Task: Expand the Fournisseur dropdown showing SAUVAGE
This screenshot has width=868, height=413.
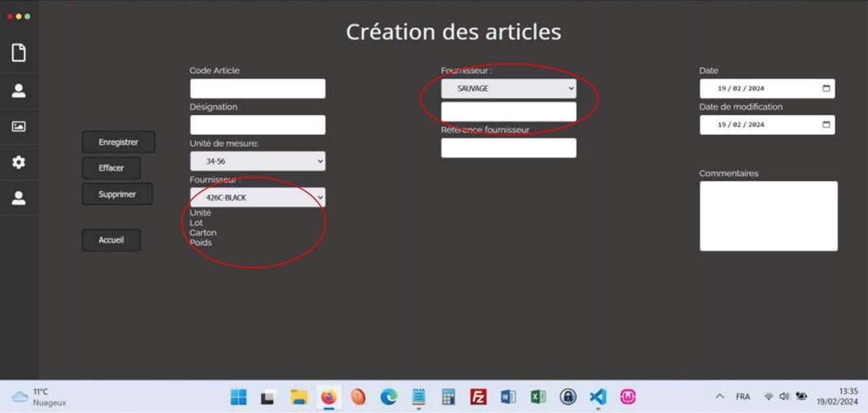Action: 508,89
